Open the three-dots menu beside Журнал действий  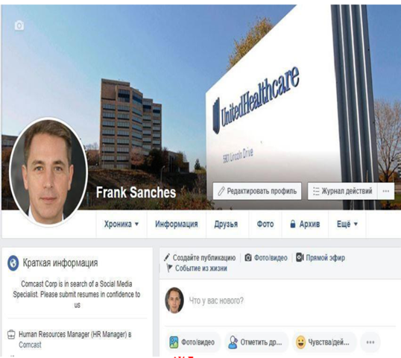pyautogui.click(x=385, y=191)
